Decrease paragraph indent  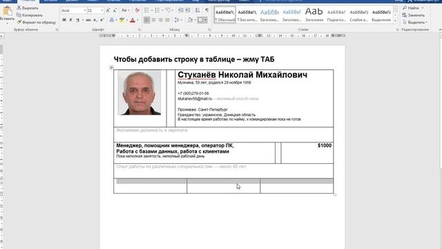[x=181, y=10]
